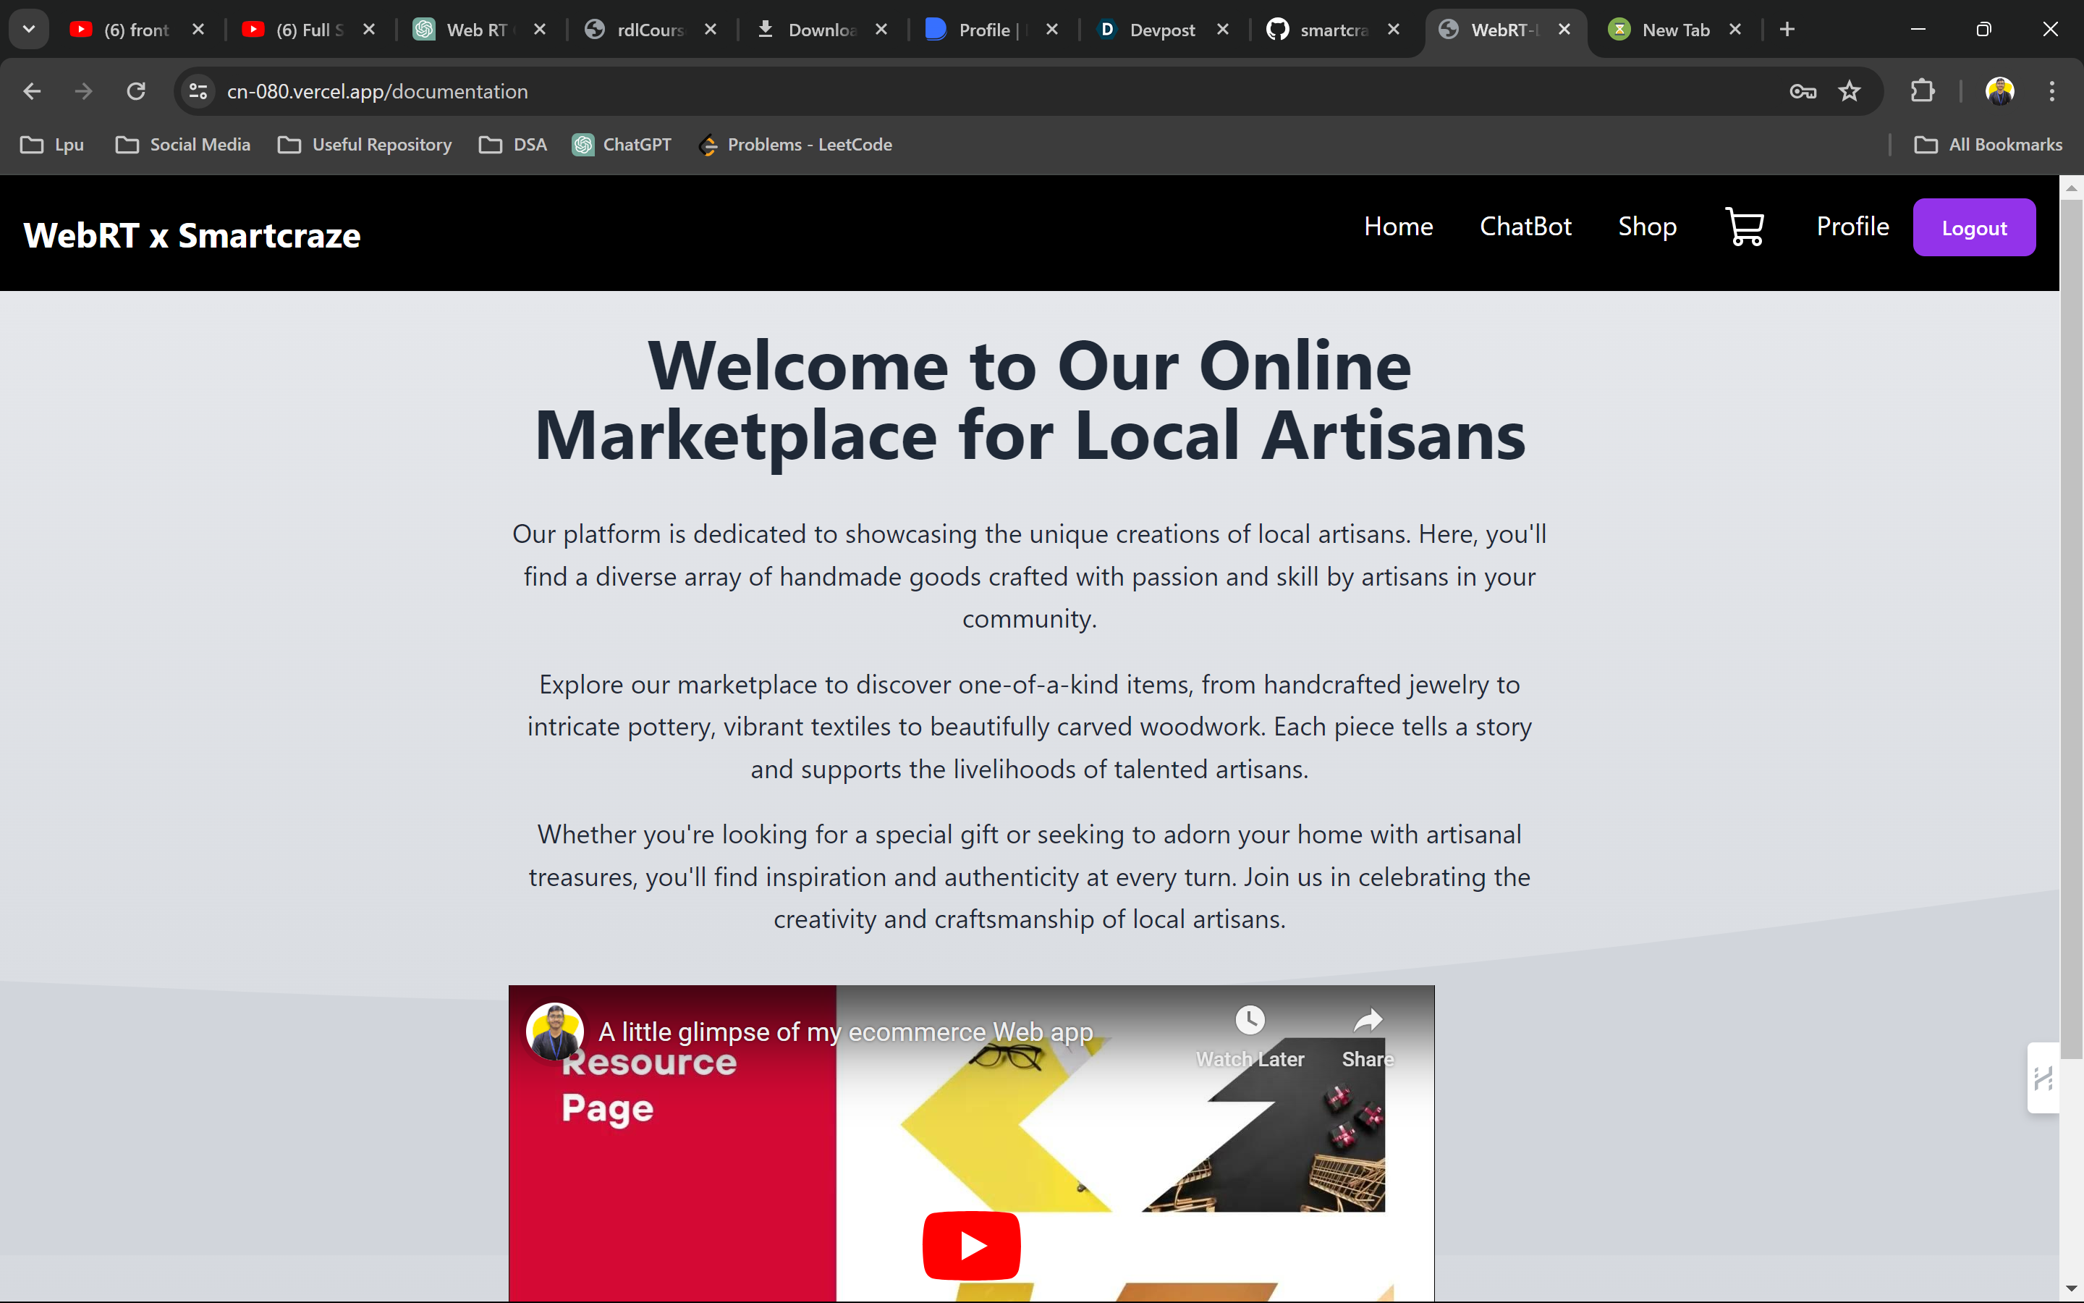Play the embedded YouTube video
Screen dimensions: 2084x1303
coord(970,1245)
